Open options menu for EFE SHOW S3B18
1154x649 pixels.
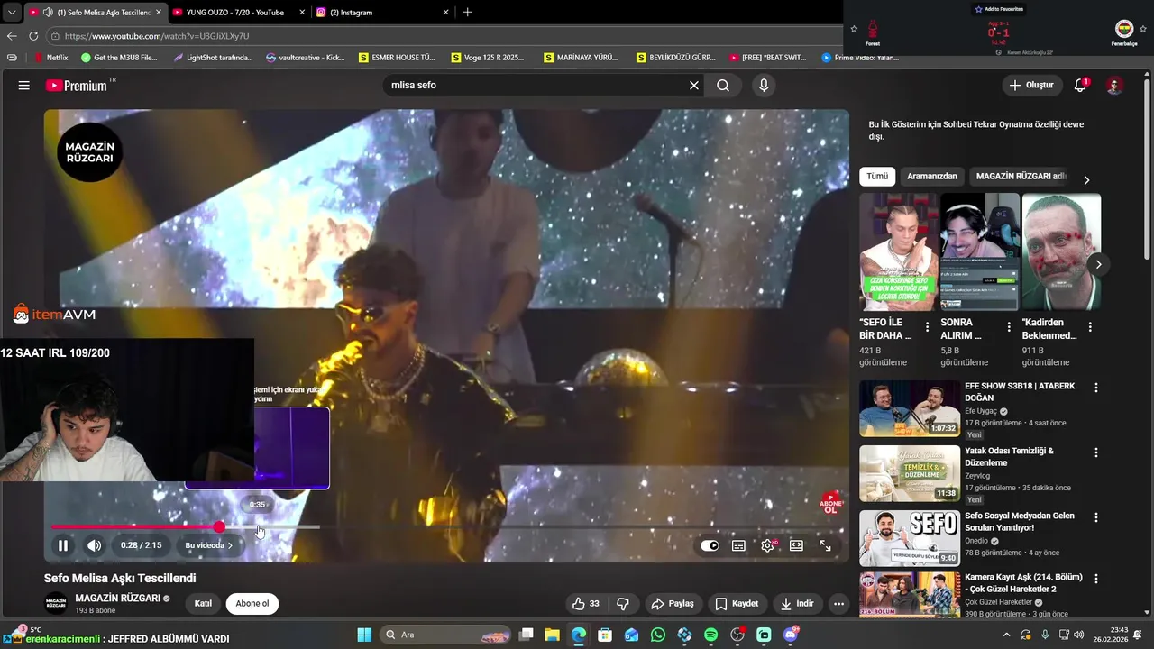click(1096, 388)
